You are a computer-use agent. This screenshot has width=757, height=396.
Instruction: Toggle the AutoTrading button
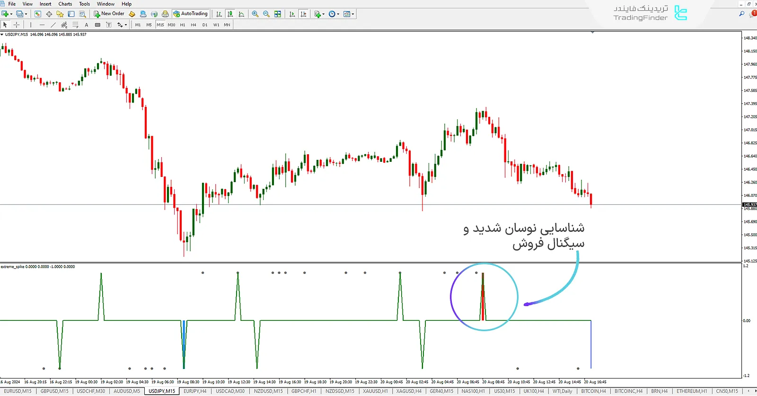coord(191,14)
